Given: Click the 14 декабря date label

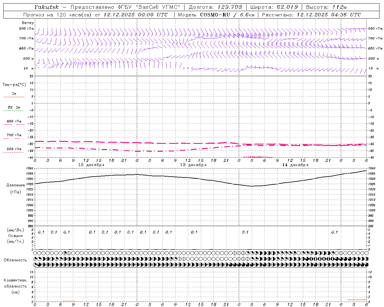Looking at the screenshot, I should tap(295, 165).
